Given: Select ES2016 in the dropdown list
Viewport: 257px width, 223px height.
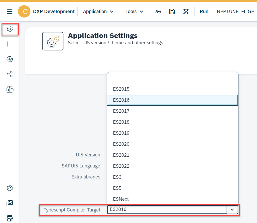Looking at the screenshot, I should tap(172, 100).
